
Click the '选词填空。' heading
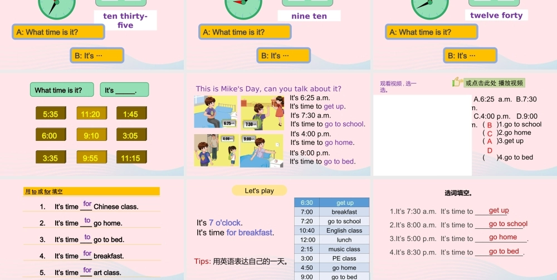[x=458, y=193]
